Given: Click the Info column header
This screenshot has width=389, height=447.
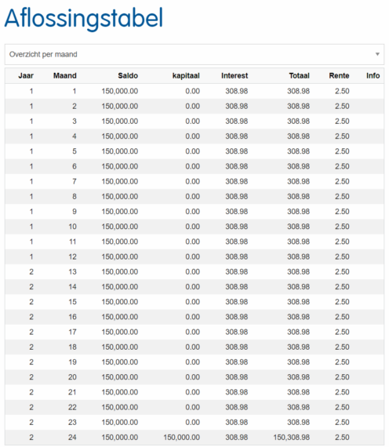Looking at the screenshot, I should coord(373,76).
